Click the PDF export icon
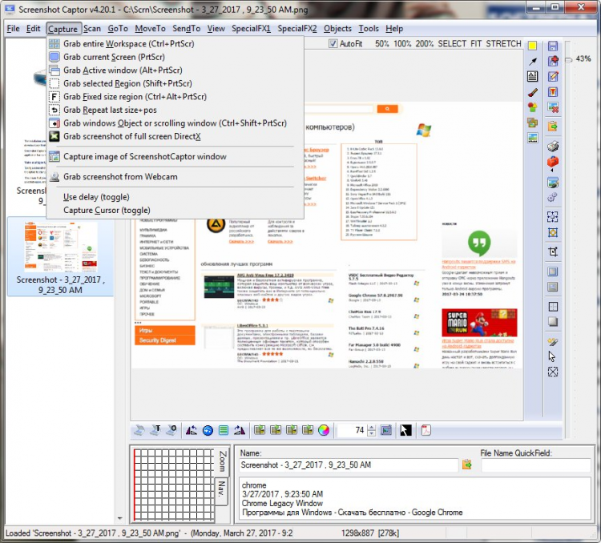This screenshot has width=601, height=543. point(426,430)
